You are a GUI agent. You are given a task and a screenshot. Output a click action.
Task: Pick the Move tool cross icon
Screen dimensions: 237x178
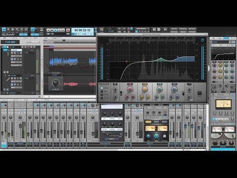click(x=13, y=30)
